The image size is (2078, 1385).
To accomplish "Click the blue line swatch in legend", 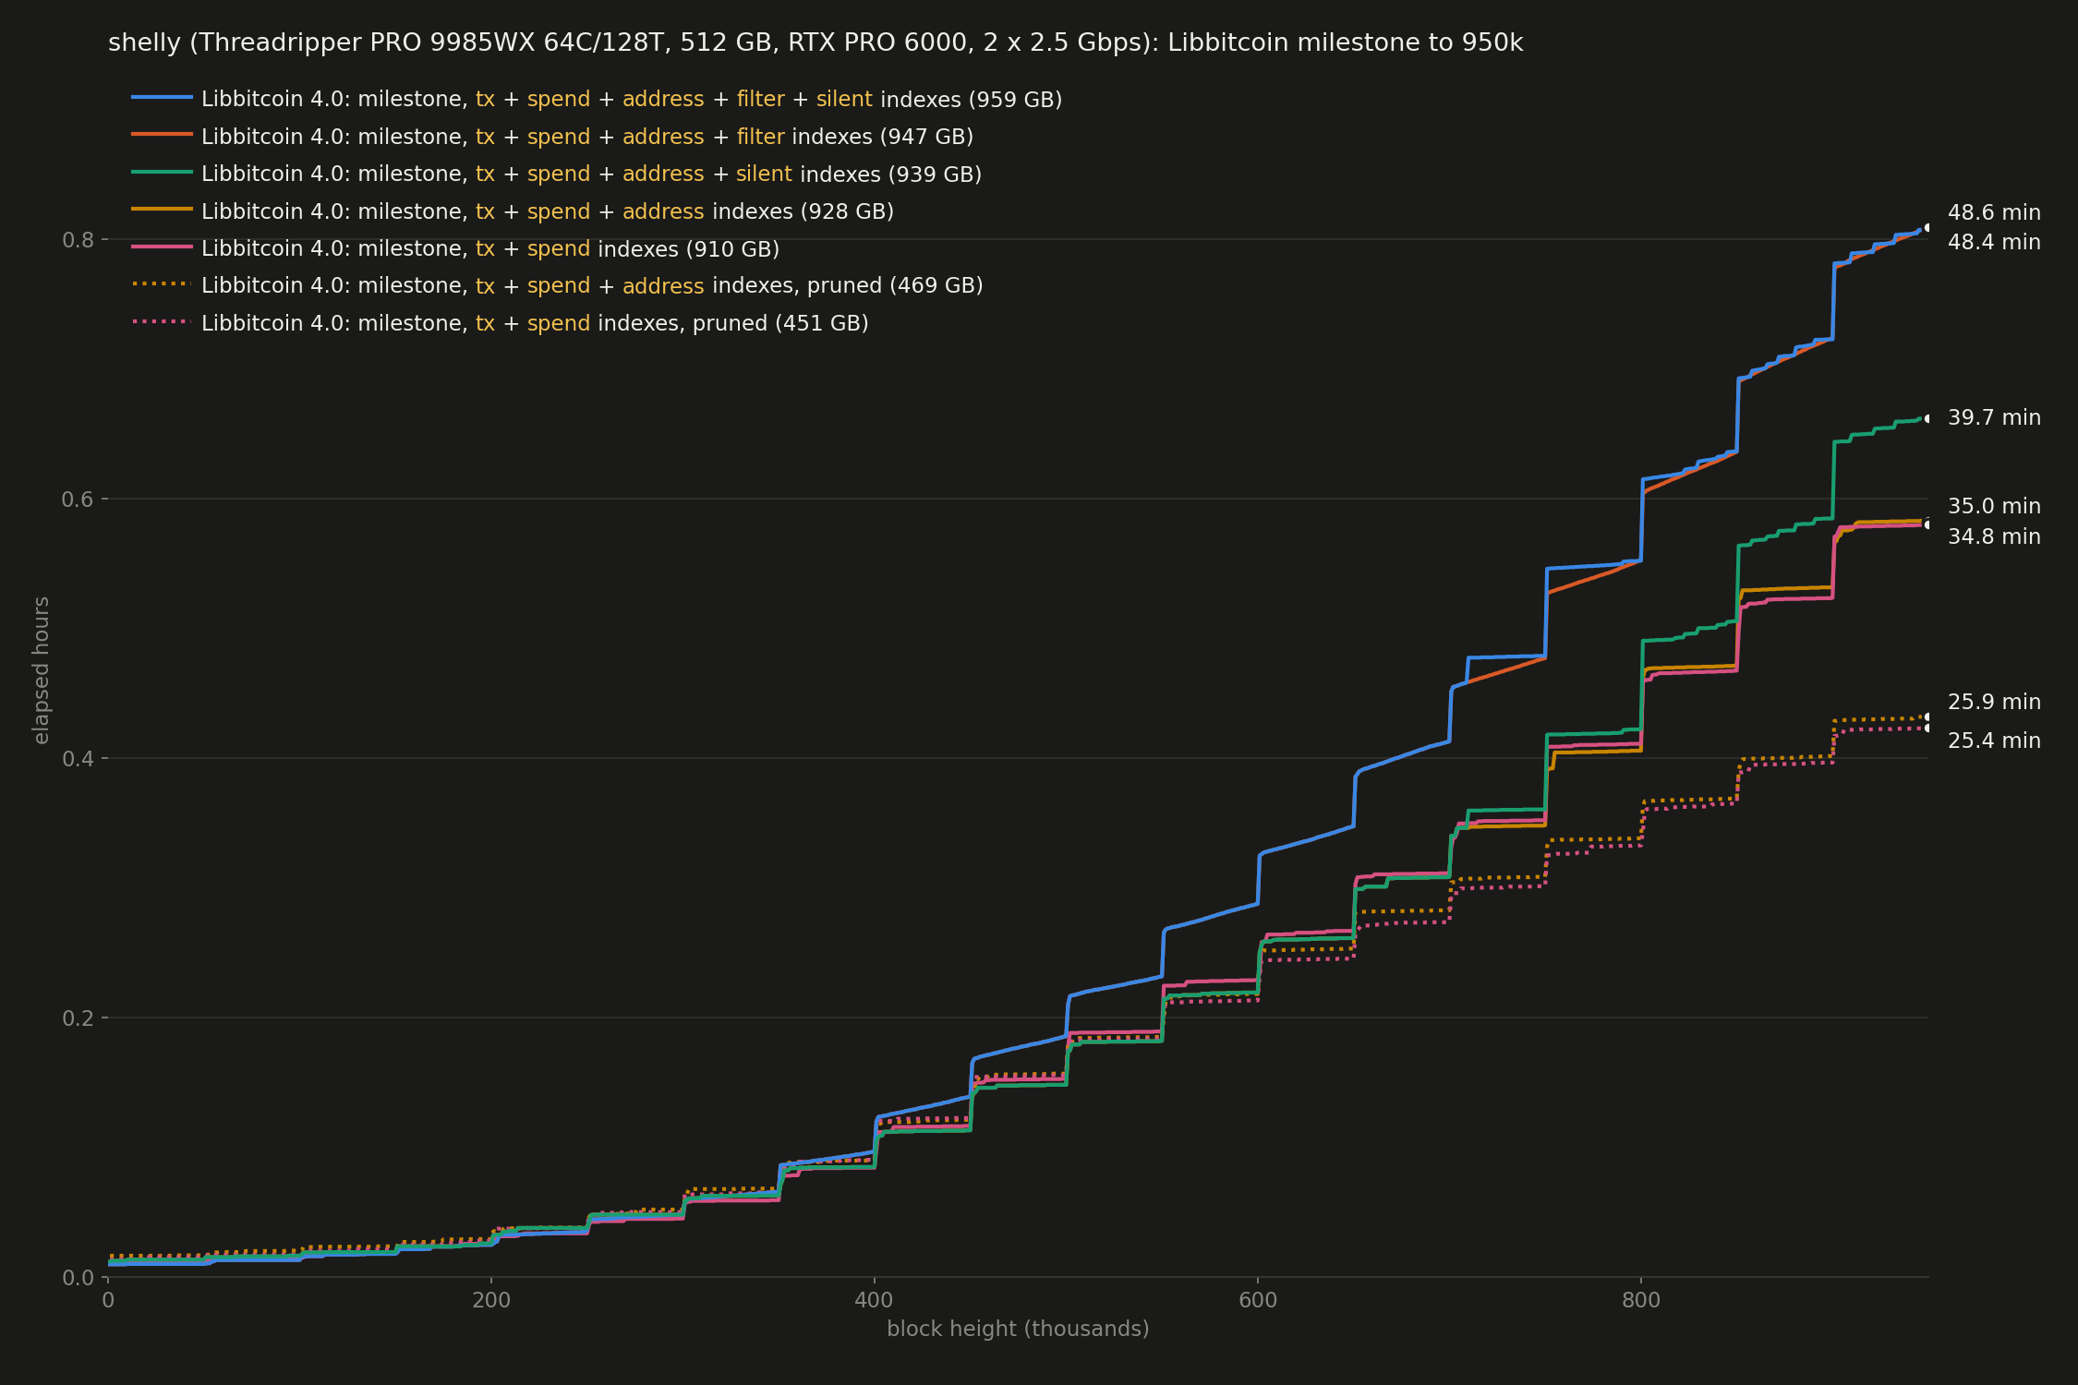I will pos(162,97).
